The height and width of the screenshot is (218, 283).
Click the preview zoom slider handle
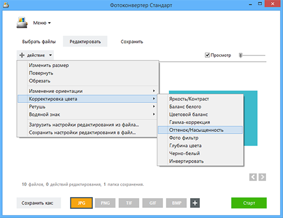point(241,55)
